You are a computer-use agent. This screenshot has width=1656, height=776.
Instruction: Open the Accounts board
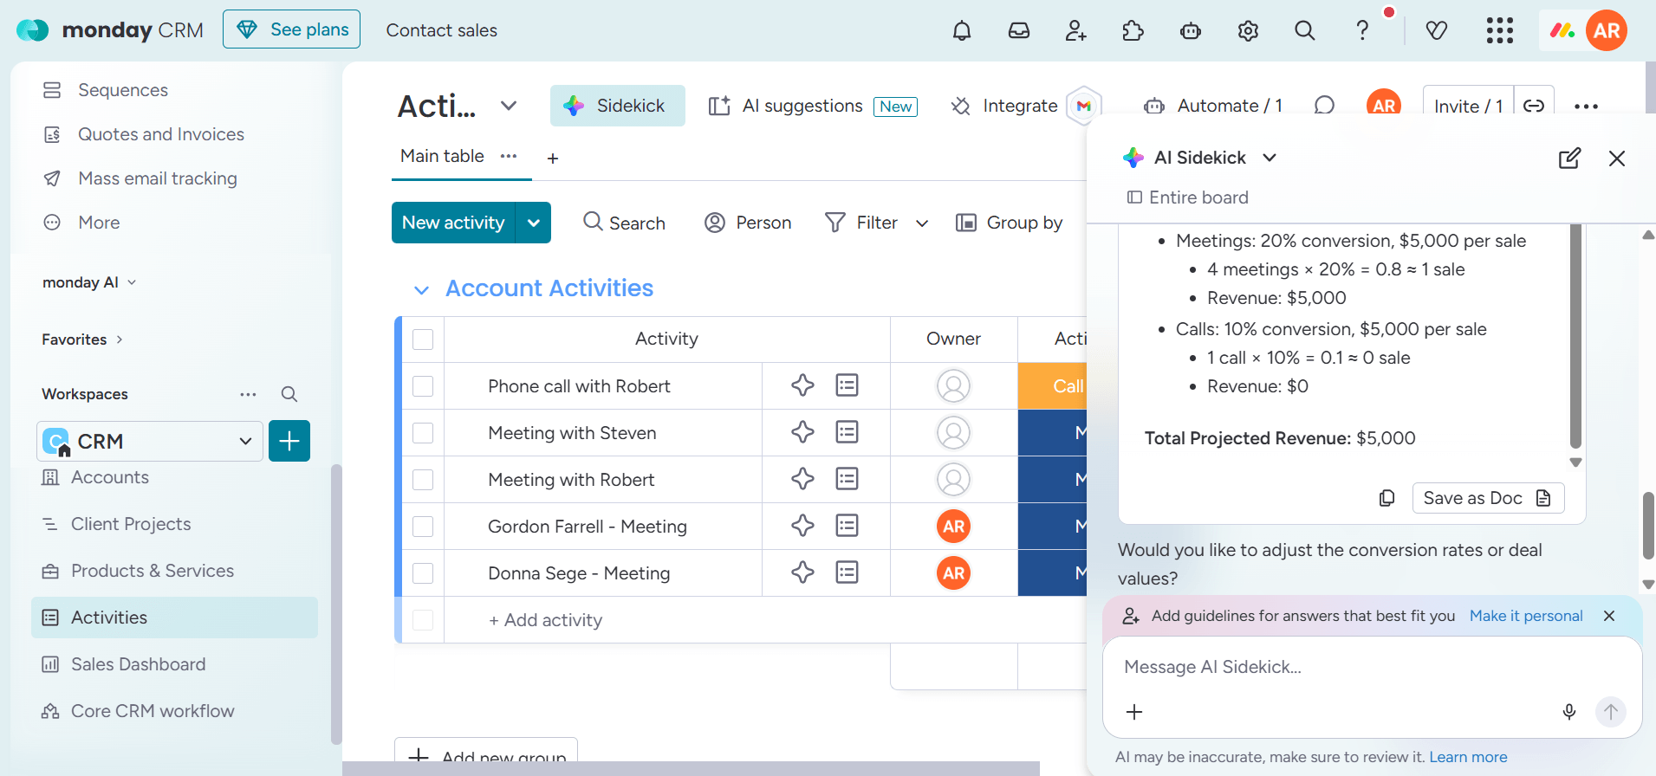110,477
